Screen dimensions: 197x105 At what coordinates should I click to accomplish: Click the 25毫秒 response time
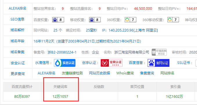91,30
